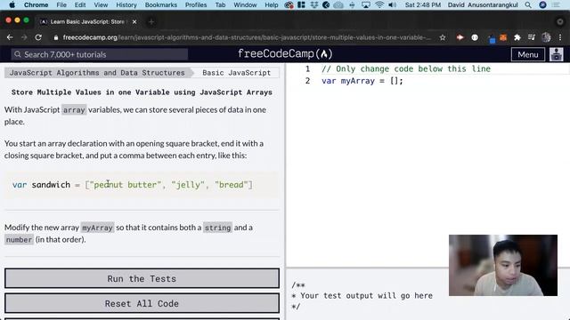This screenshot has width=570, height=320.
Task: Open the red arrow extension icon
Action: [x=460, y=37]
